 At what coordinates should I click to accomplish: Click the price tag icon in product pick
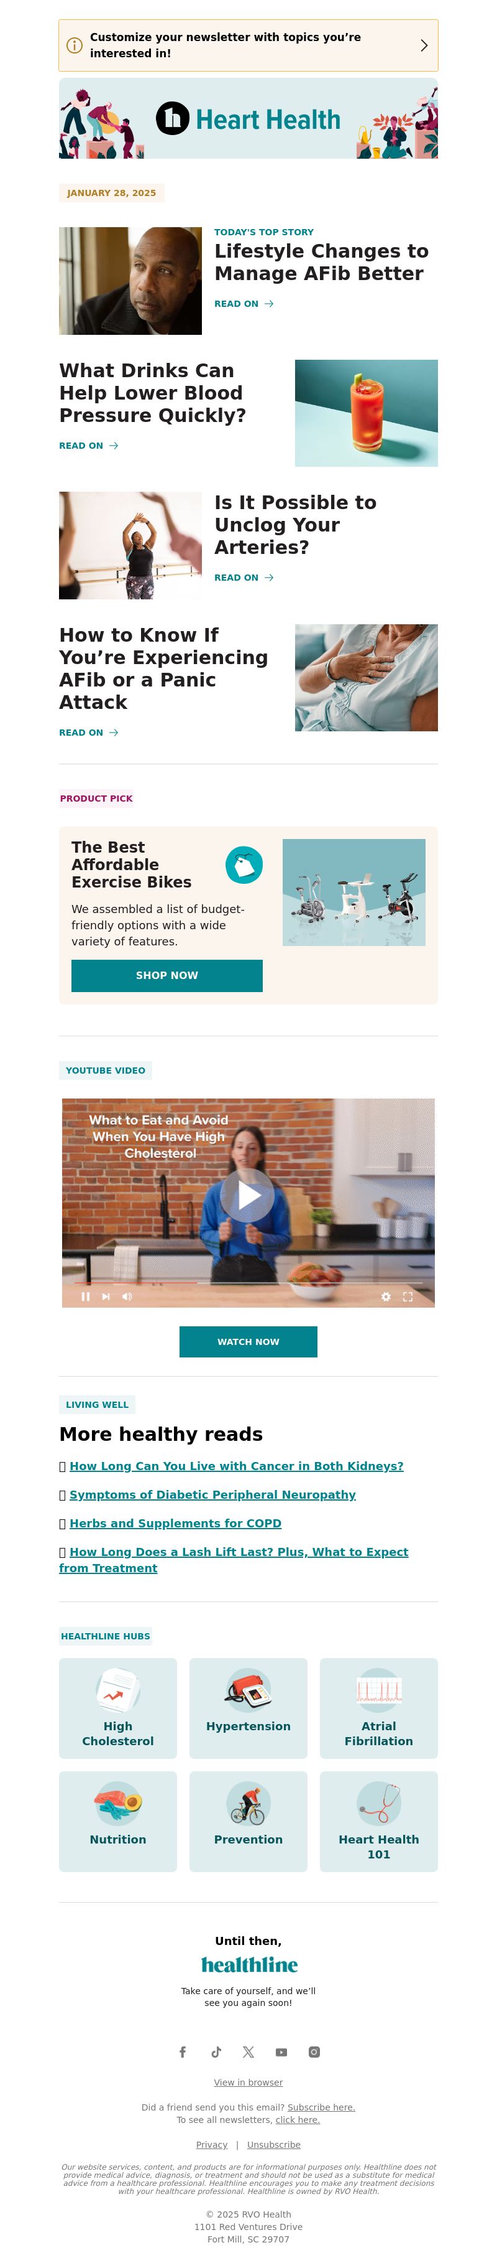(244, 865)
